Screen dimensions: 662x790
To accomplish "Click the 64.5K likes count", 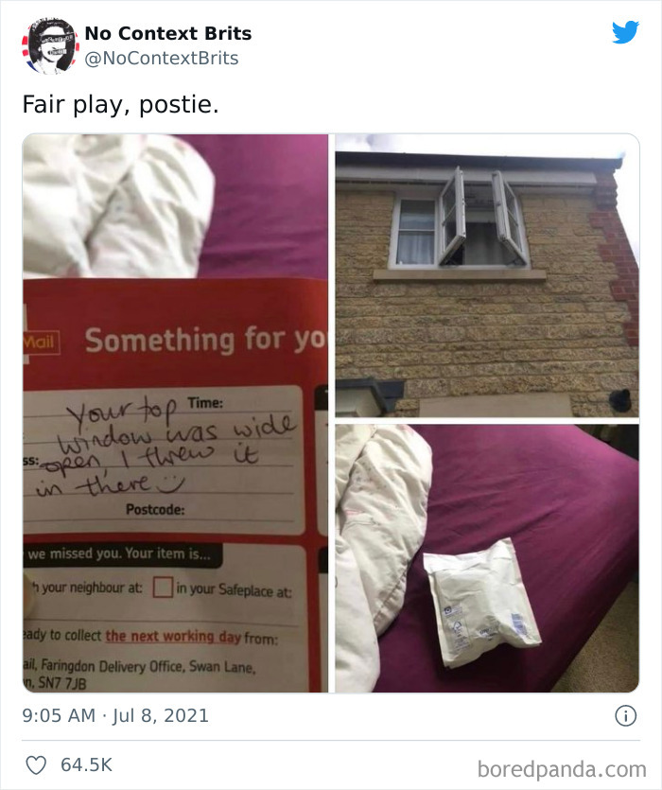I will pyautogui.click(x=86, y=764).
